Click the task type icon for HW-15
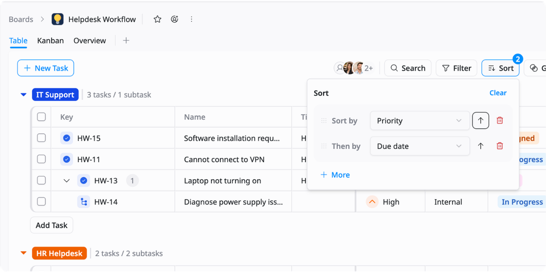This screenshot has width=546, height=272. point(66,138)
